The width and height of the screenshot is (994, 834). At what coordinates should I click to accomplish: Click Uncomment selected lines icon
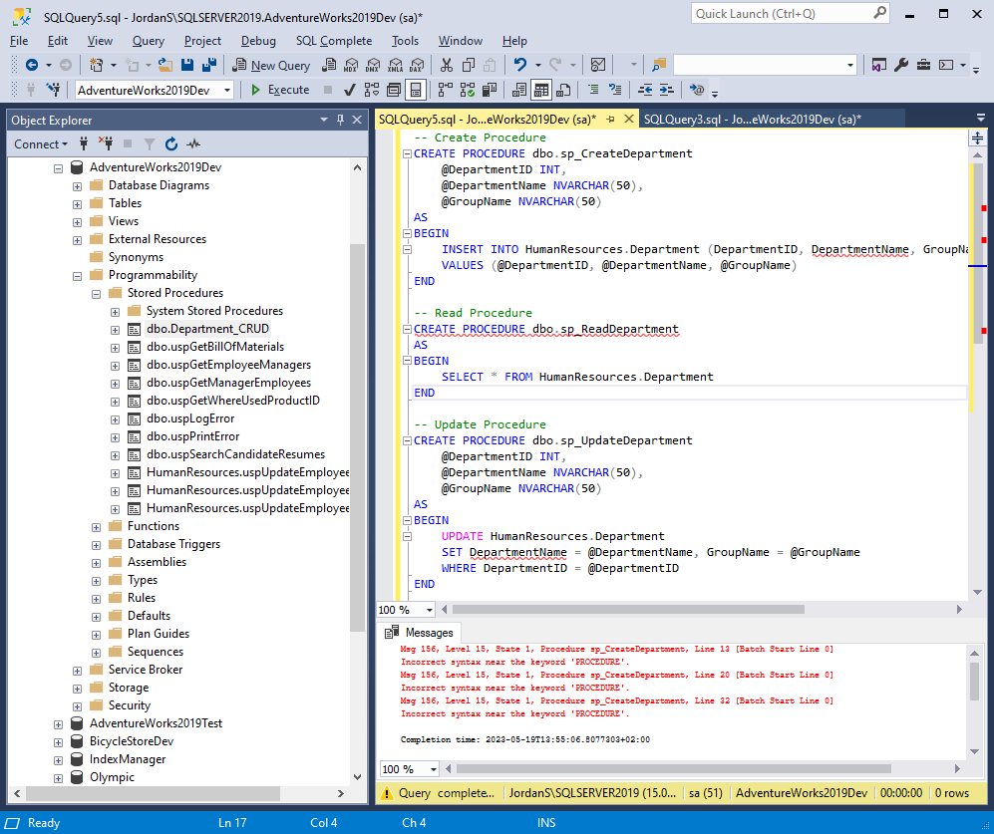(x=615, y=90)
